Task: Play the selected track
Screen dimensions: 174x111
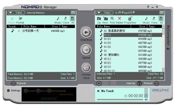Action: (99, 83)
